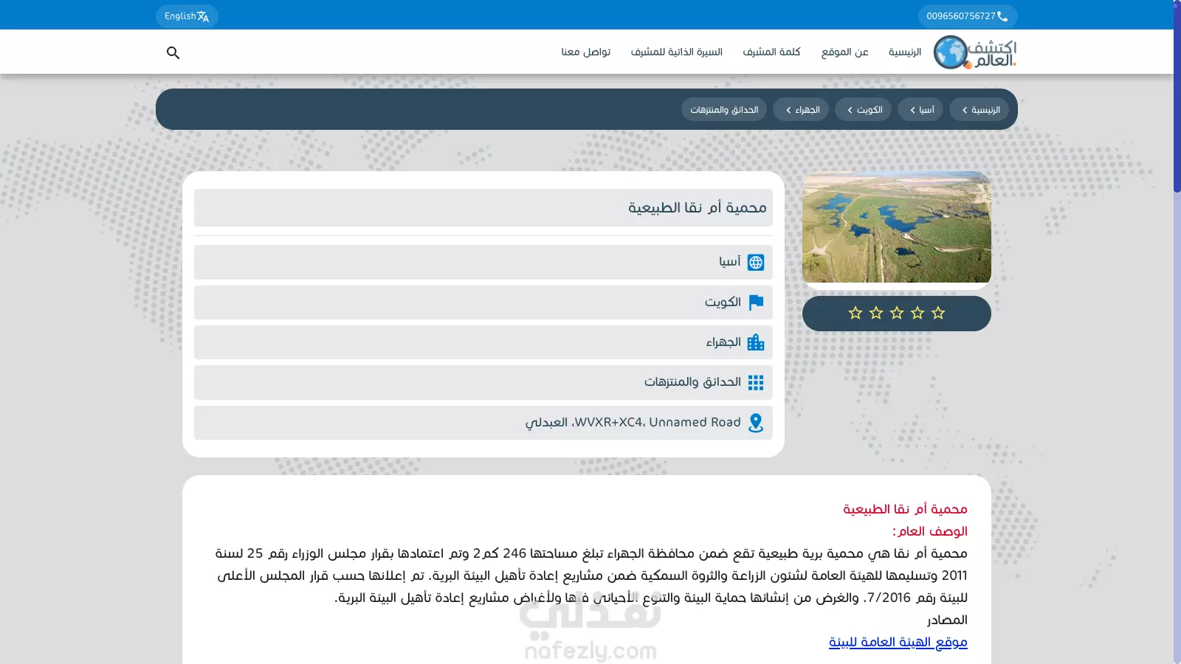Rate two stars using second star from right
This screenshot has width=1181, height=664.
(x=917, y=313)
